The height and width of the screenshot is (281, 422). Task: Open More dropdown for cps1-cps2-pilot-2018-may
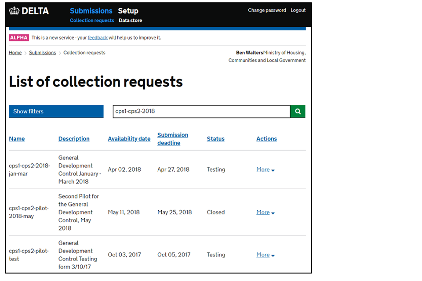point(265,212)
